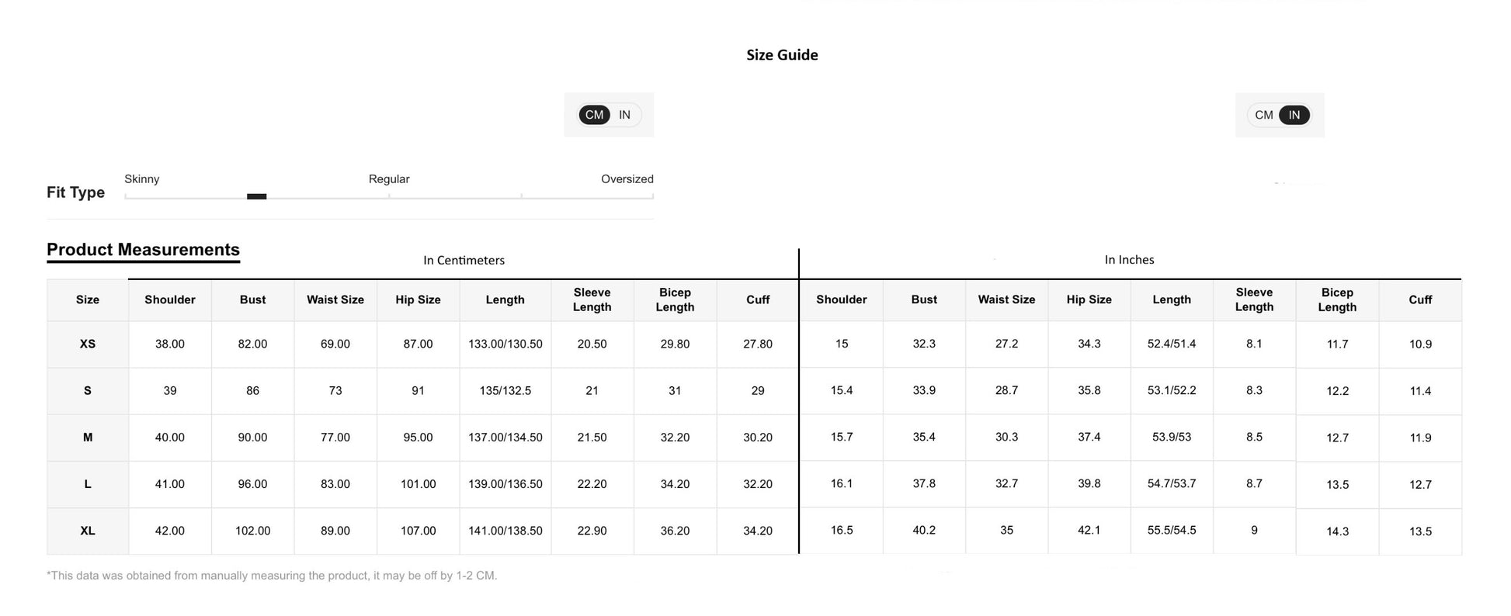Select the XS size row header
The height and width of the screenshot is (616, 1511).
pyautogui.click(x=88, y=344)
